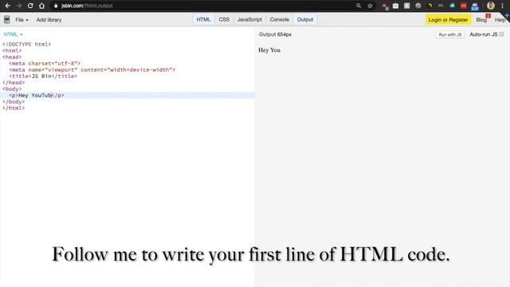Click the red notification badge on Blog
Viewport: 510px width, 287px height.
coord(488,16)
